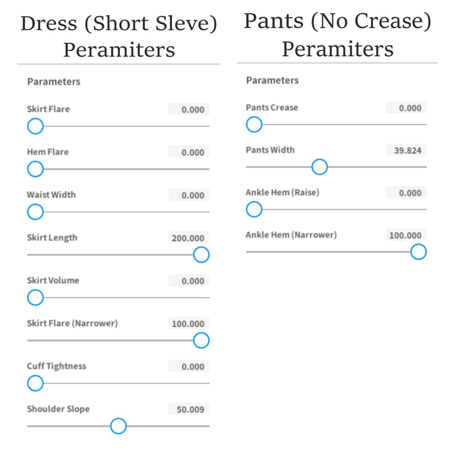
Task: Select the Shoulder Slope value field showing 50.009
Action: coord(189,409)
